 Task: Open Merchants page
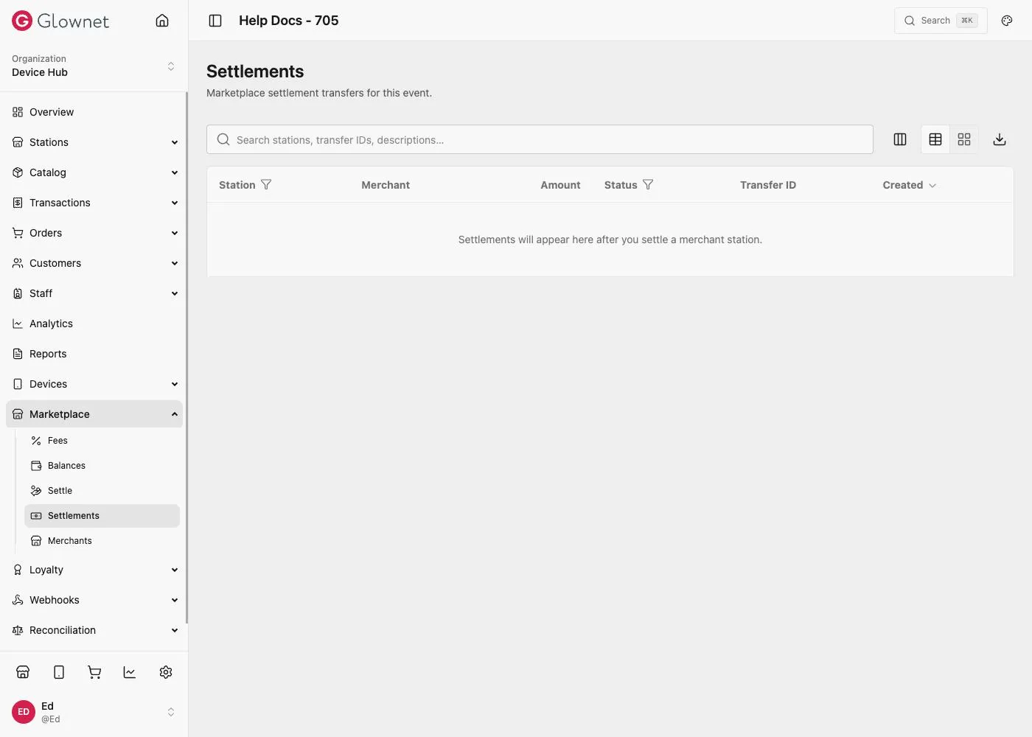coord(102,541)
